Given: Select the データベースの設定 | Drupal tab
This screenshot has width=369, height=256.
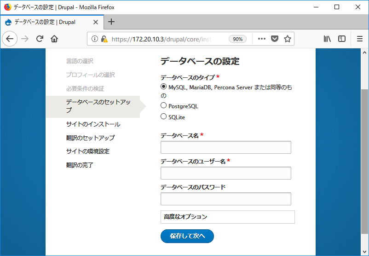Looking at the screenshot, I should pos(52,22).
